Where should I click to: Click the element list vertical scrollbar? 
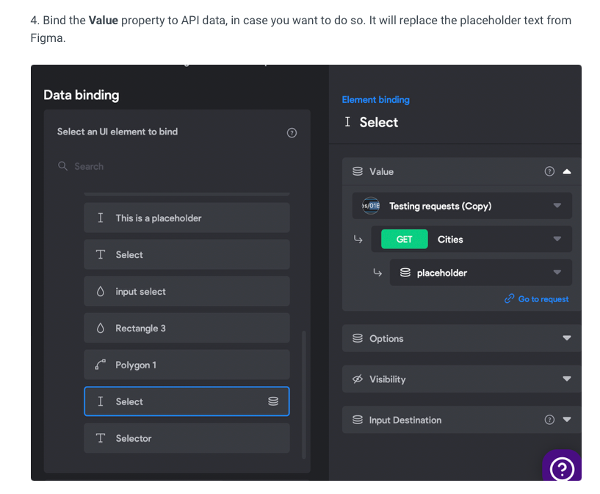(x=304, y=395)
